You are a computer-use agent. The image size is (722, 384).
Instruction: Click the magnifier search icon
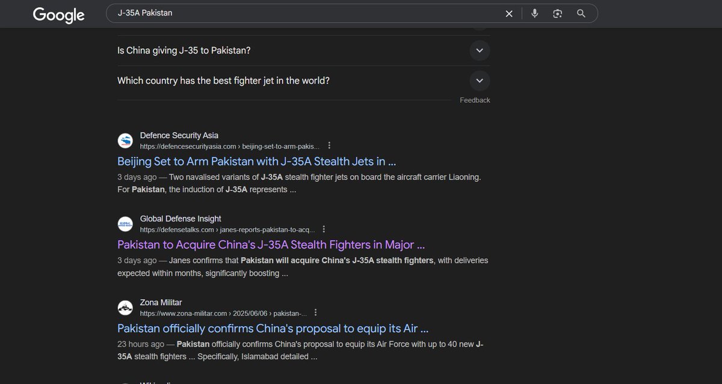point(581,13)
